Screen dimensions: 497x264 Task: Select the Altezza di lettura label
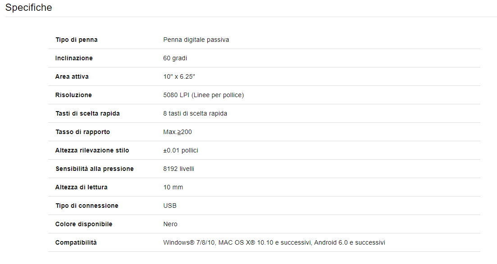[82, 187]
